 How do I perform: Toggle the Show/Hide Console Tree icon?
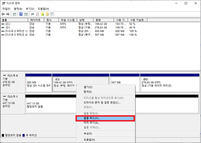[14, 14]
